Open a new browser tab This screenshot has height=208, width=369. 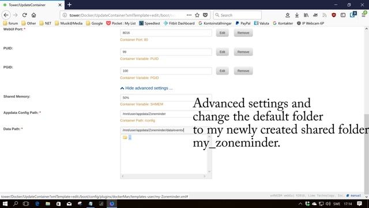tap(69, 5)
